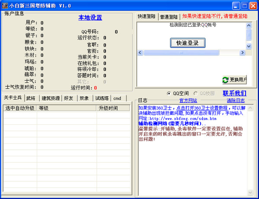Viewport: 259px width, 199px height.
Task: Click the app icon in the title bar
Action: (x=5, y=6)
